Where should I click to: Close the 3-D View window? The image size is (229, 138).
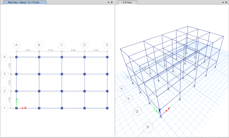[226, 2]
